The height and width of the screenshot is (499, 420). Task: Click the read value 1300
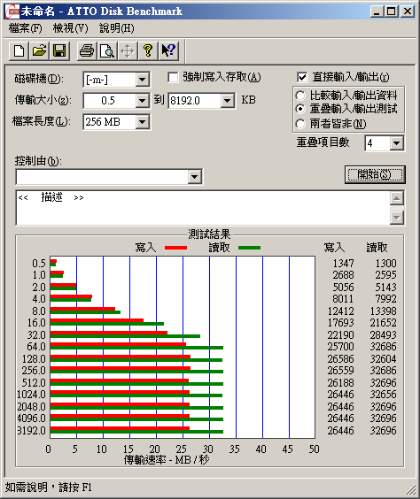point(386,264)
